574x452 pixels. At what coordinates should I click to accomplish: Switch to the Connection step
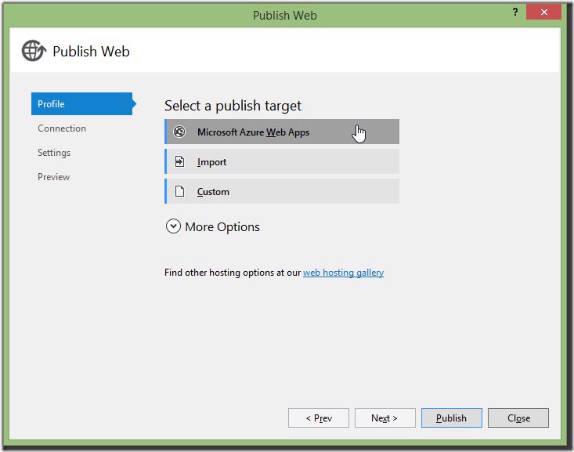tap(62, 128)
